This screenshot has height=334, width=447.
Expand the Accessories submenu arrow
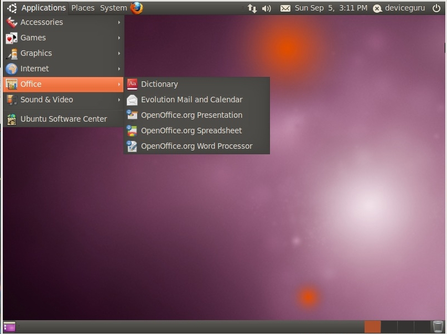[119, 22]
